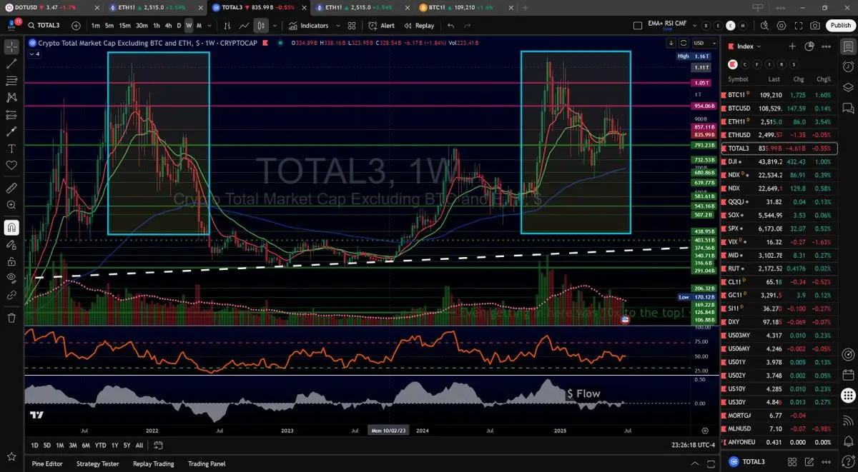
Task: Open Replay Trading panel tab
Action: [153, 463]
